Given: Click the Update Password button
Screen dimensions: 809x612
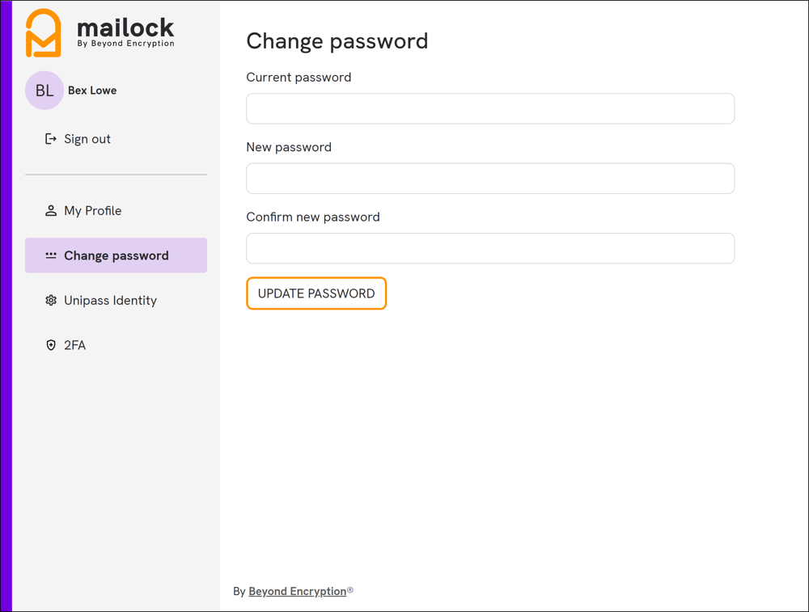Looking at the screenshot, I should (x=316, y=293).
